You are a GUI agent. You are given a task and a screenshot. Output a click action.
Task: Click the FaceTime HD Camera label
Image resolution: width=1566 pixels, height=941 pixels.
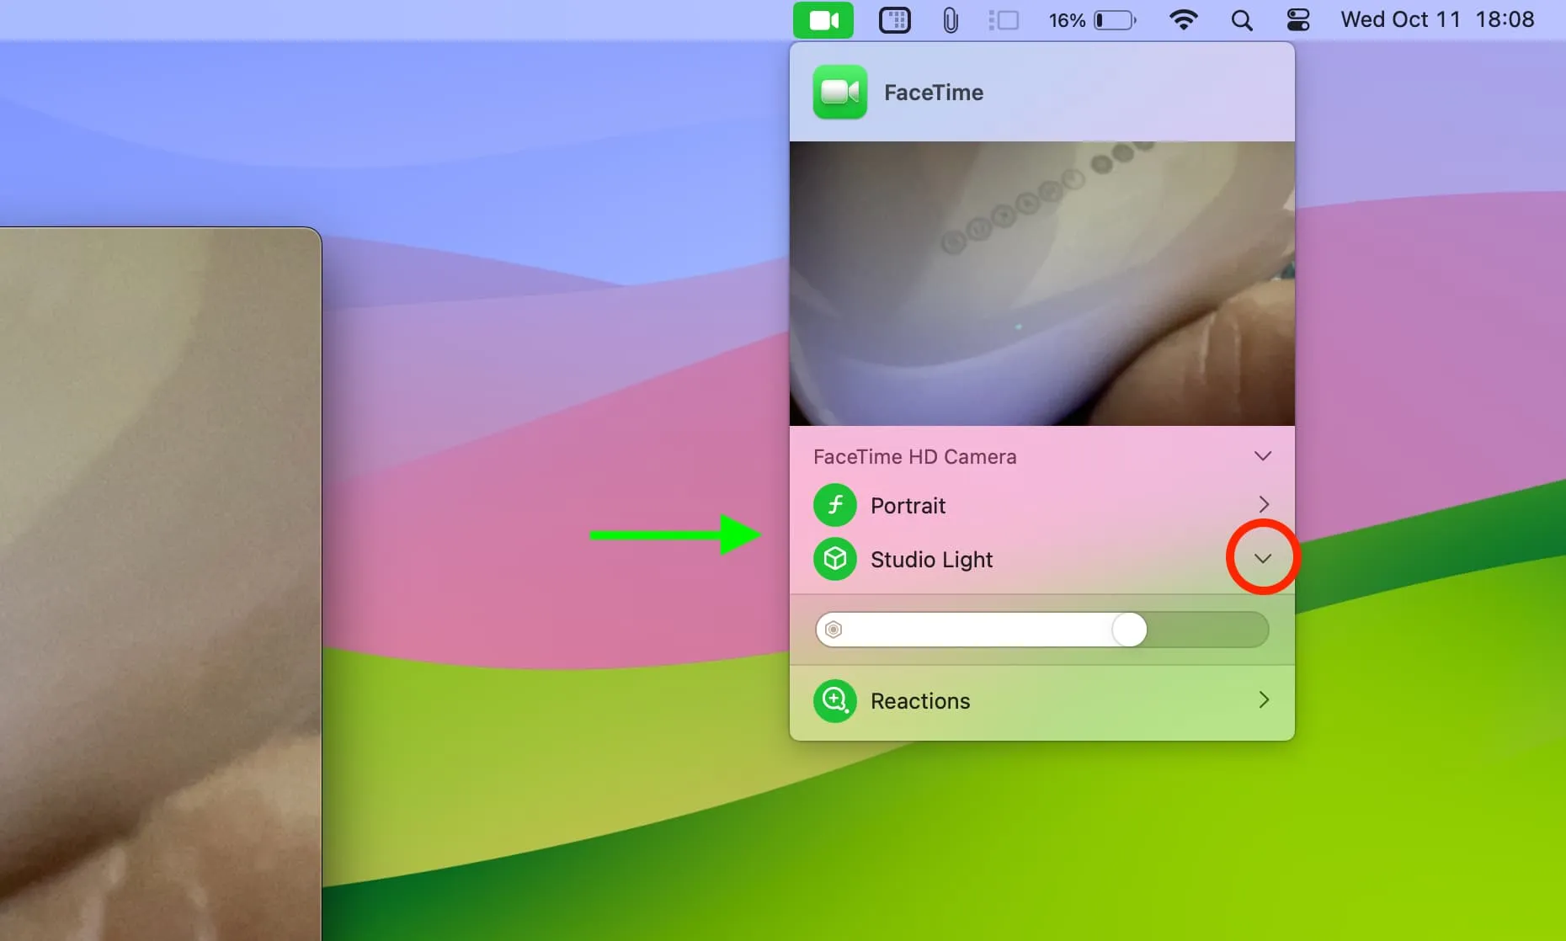914,456
